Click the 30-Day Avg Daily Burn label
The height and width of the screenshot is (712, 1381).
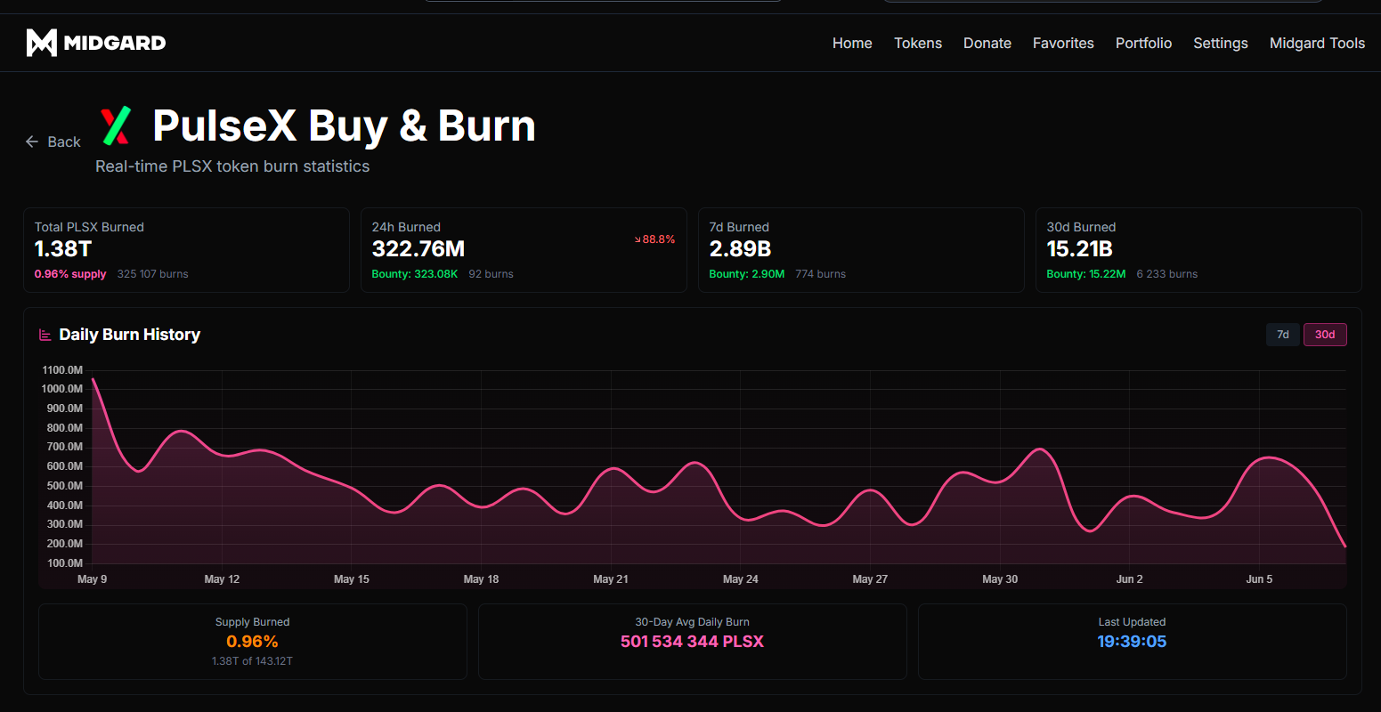pyautogui.click(x=692, y=622)
